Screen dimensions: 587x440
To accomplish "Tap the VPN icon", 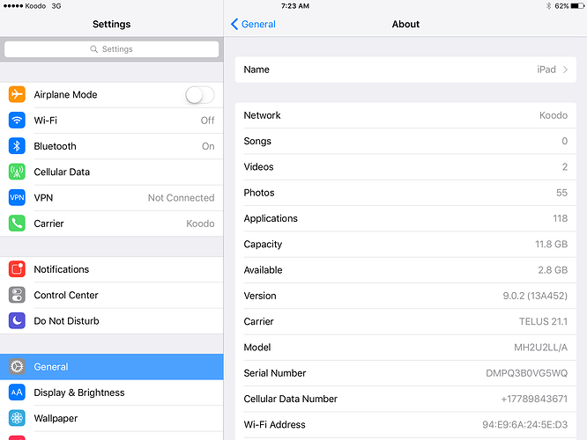I will tap(17, 197).
